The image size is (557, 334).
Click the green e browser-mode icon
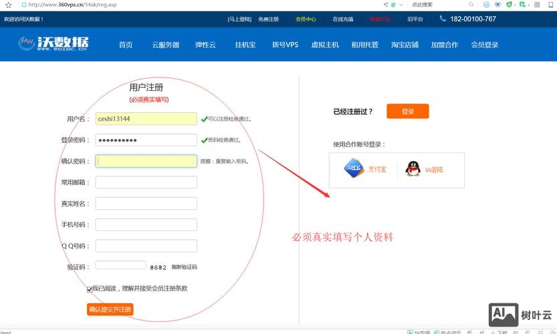393,5
